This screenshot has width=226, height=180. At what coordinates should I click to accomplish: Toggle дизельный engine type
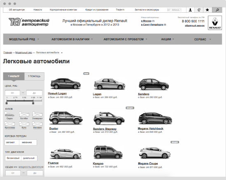29,158
